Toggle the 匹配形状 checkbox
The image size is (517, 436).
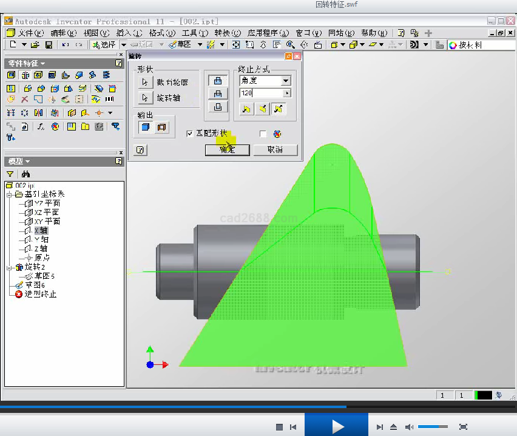(x=190, y=134)
